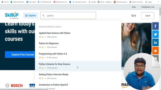Click the search magnifier icon
This screenshot has height=90, width=161.
[43, 15]
